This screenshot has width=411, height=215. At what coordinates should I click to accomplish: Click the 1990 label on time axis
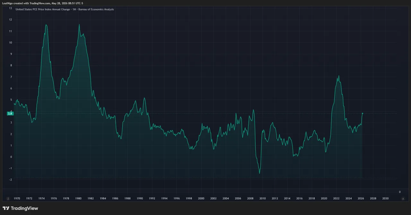(140, 199)
